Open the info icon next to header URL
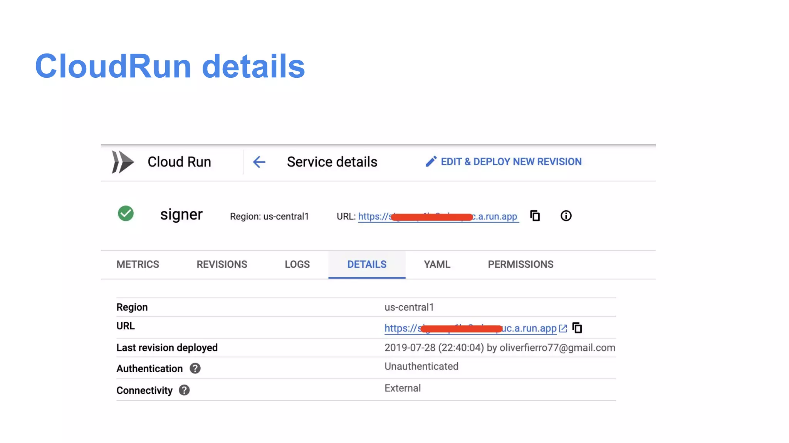The image size is (789, 443). pyautogui.click(x=566, y=216)
